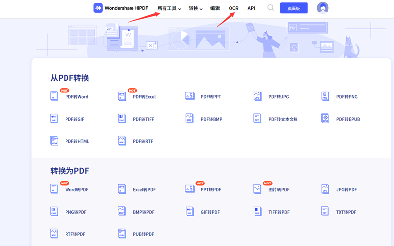Select the 图片转PDF icon
The width and height of the screenshot is (394, 246).
coord(257,189)
